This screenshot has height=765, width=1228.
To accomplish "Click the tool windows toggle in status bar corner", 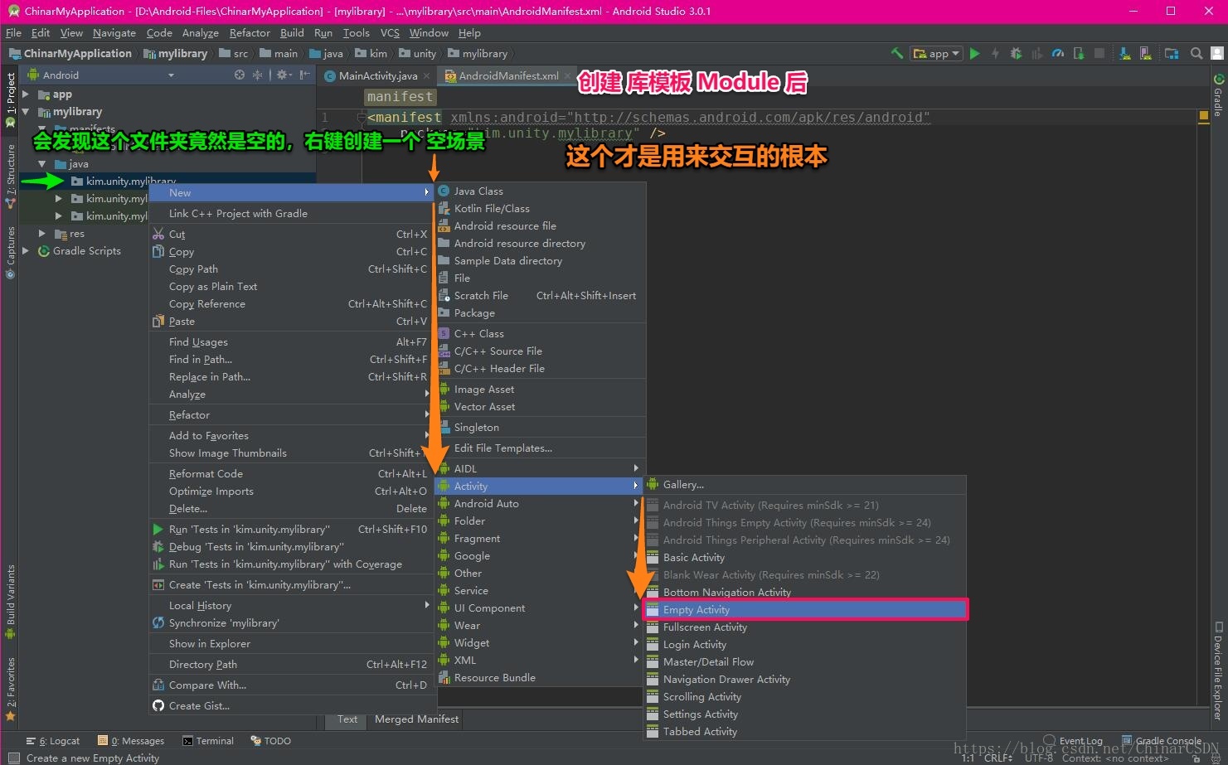I will click(13, 758).
